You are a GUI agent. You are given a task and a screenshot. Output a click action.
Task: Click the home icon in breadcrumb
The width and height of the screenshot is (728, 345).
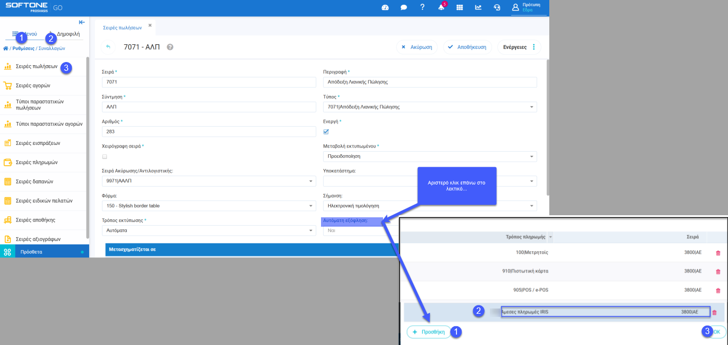point(6,48)
